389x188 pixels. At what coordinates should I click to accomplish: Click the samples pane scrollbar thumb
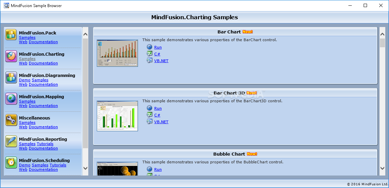(x=382, y=43)
